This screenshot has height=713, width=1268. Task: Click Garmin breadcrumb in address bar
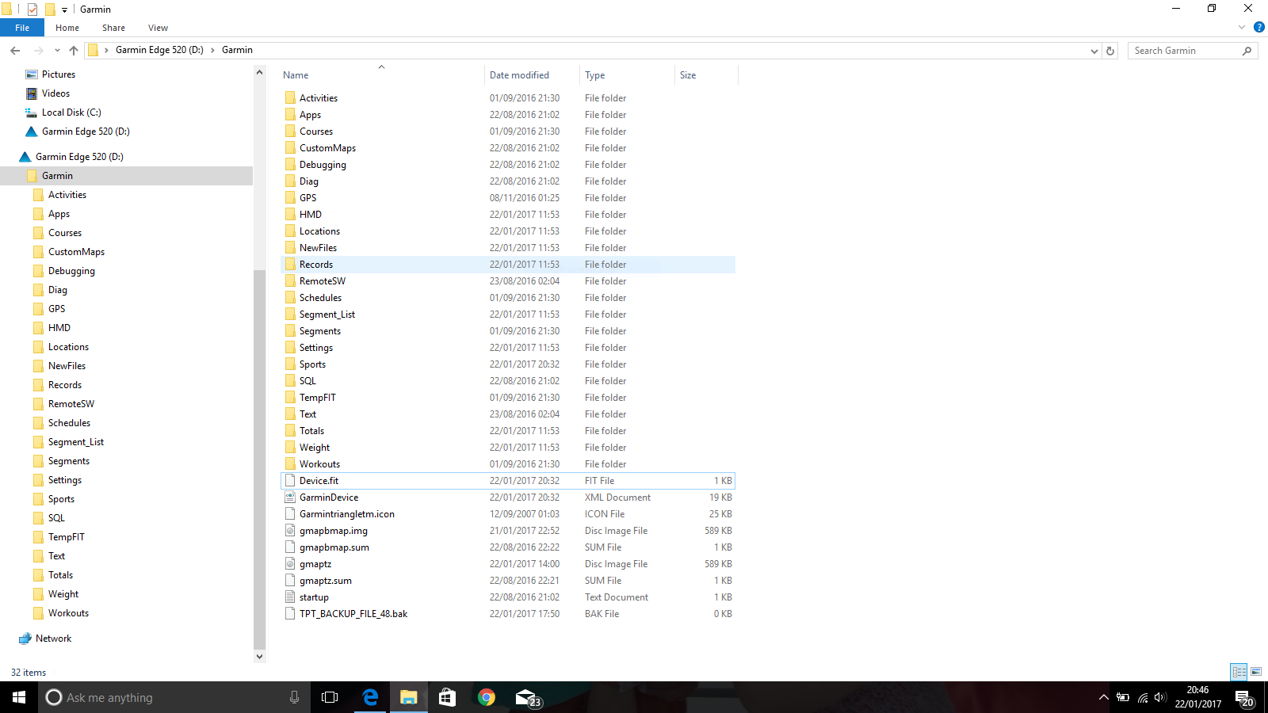coord(237,50)
